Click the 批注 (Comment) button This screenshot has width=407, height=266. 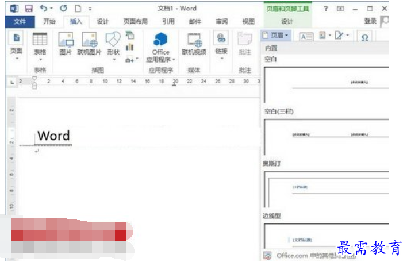coord(245,44)
